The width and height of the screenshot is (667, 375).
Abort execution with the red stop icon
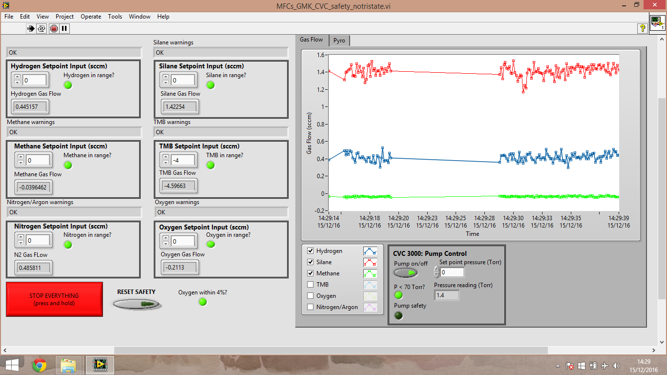pyautogui.click(x=54, y=28)
